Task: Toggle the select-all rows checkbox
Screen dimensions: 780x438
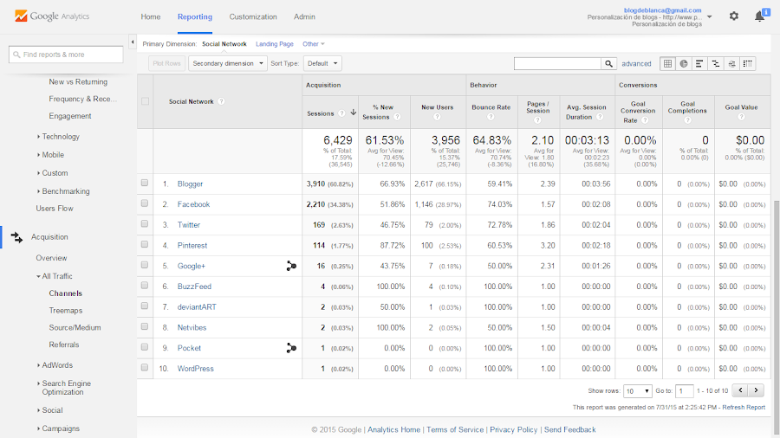Action: click(145, 101)
